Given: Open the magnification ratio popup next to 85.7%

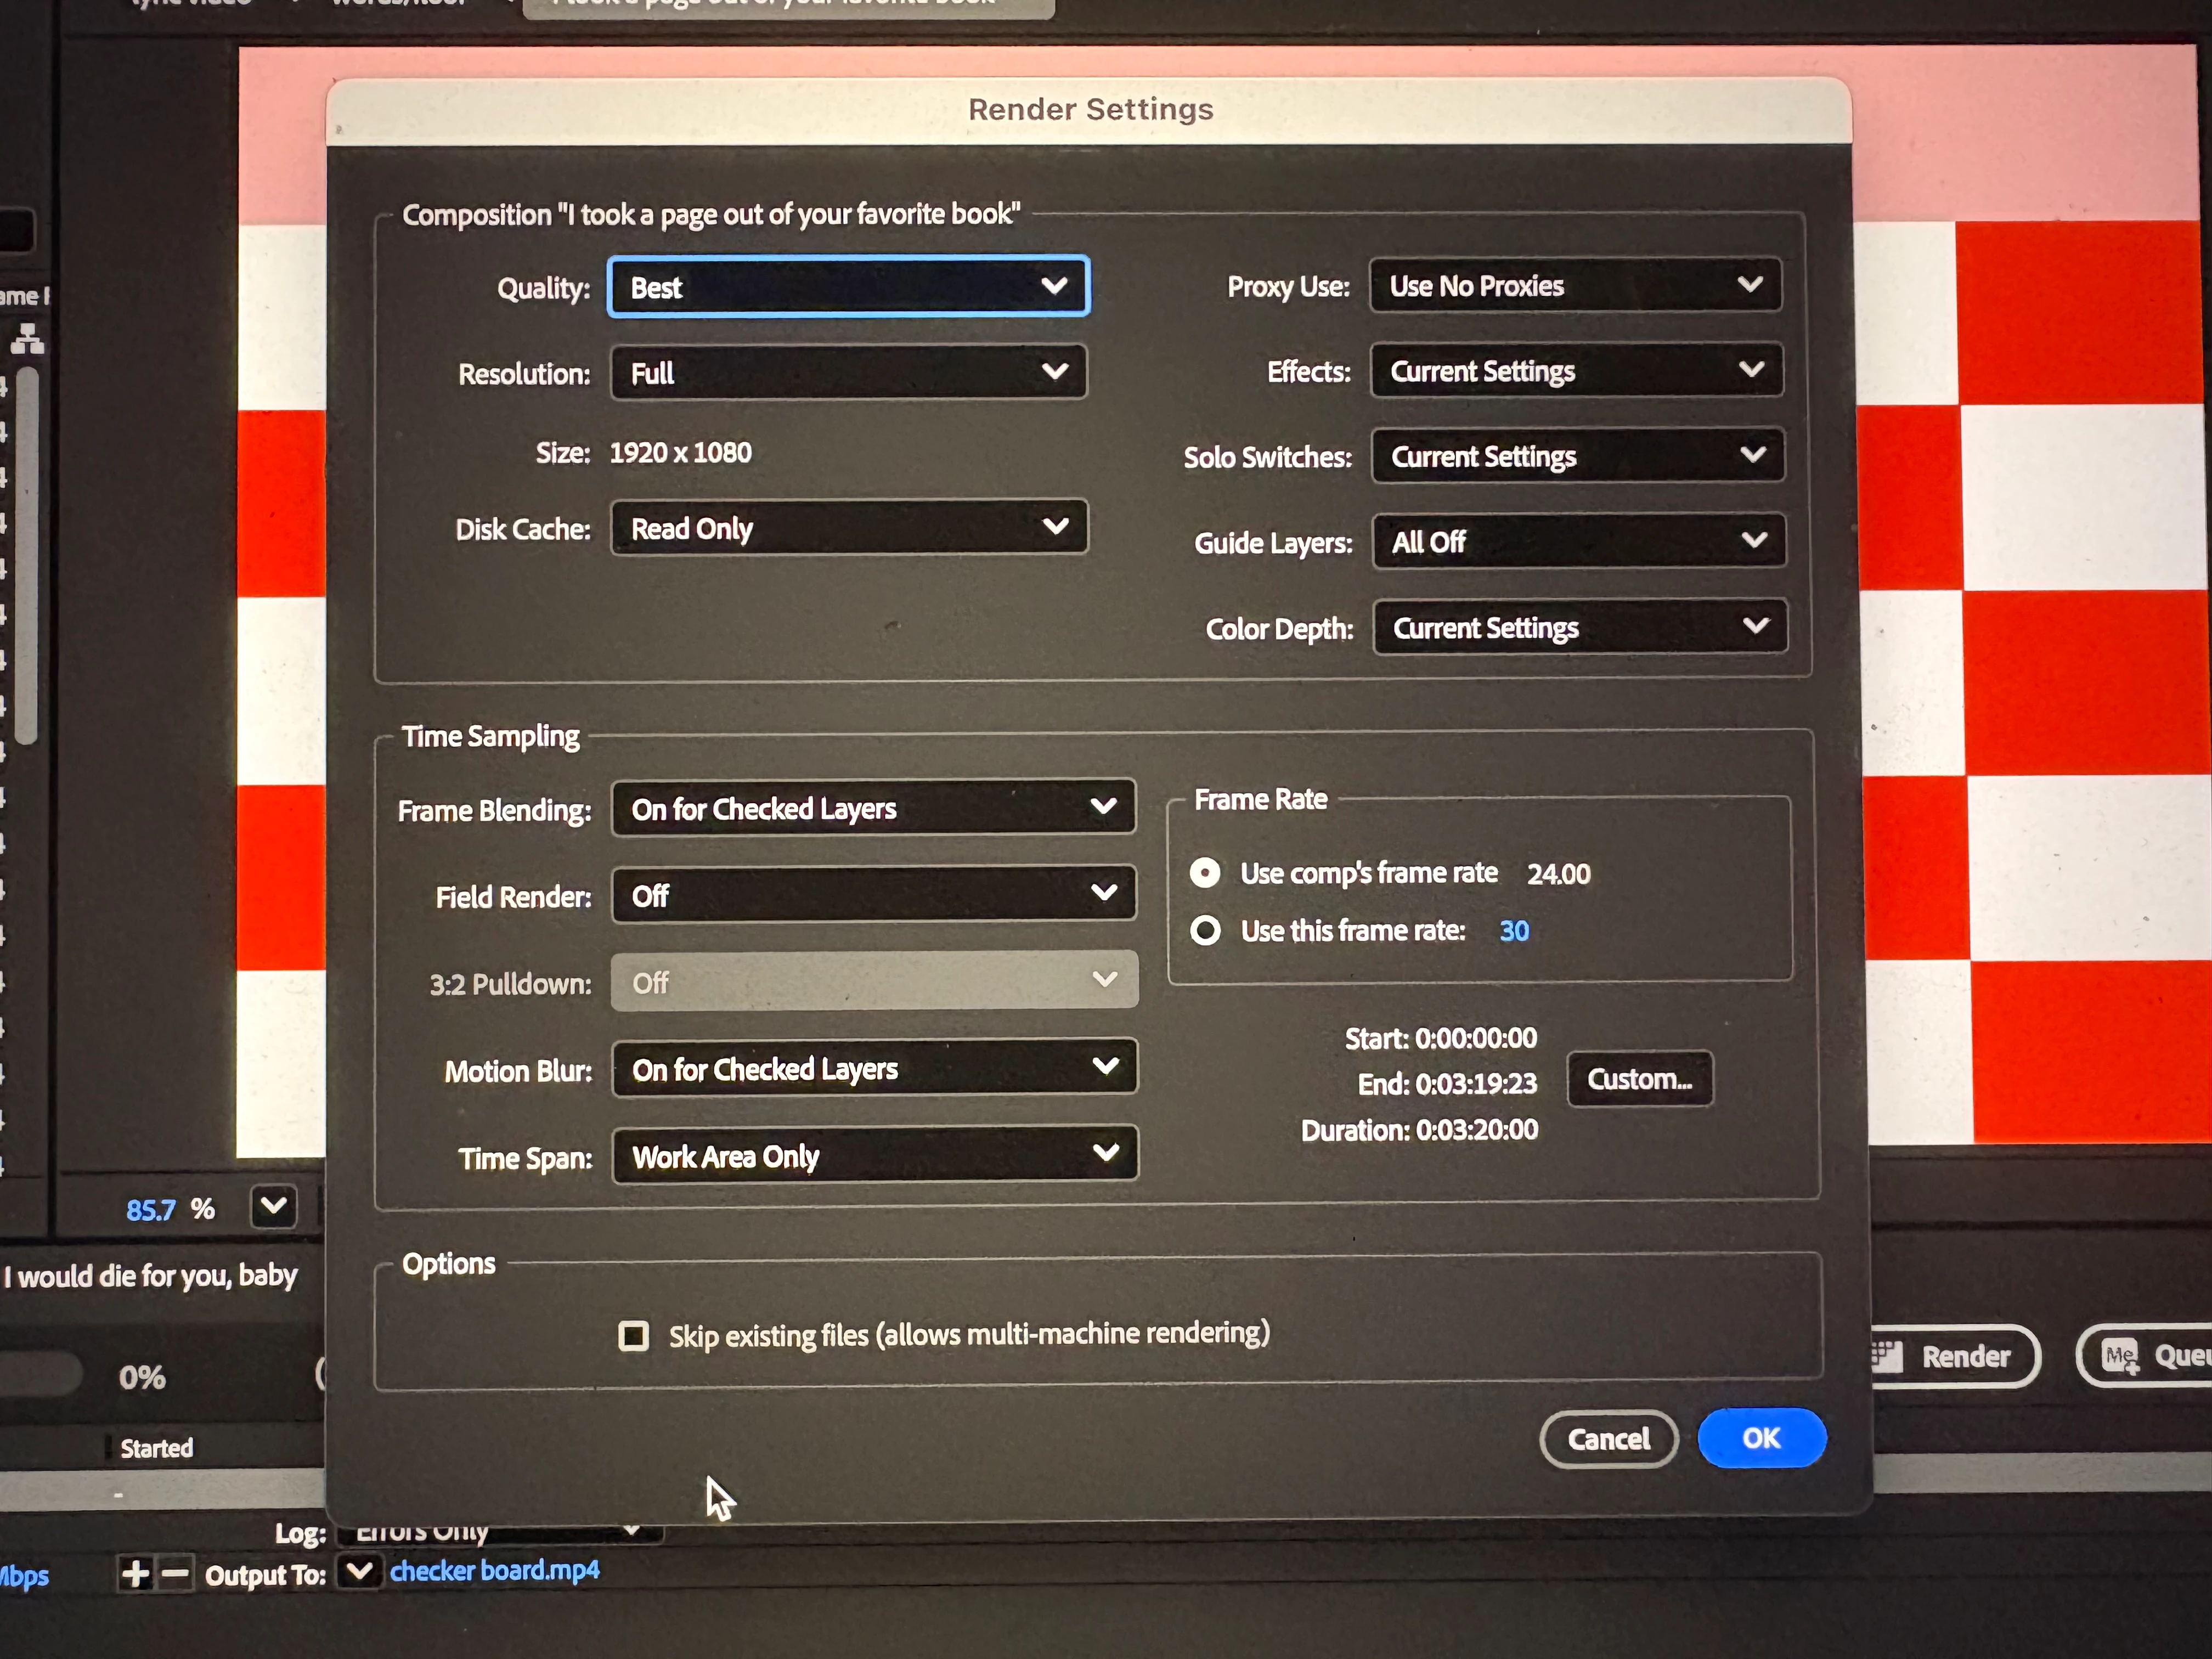Looking at the screenshot, I should pyautogui.click(x=273, y=1207).
